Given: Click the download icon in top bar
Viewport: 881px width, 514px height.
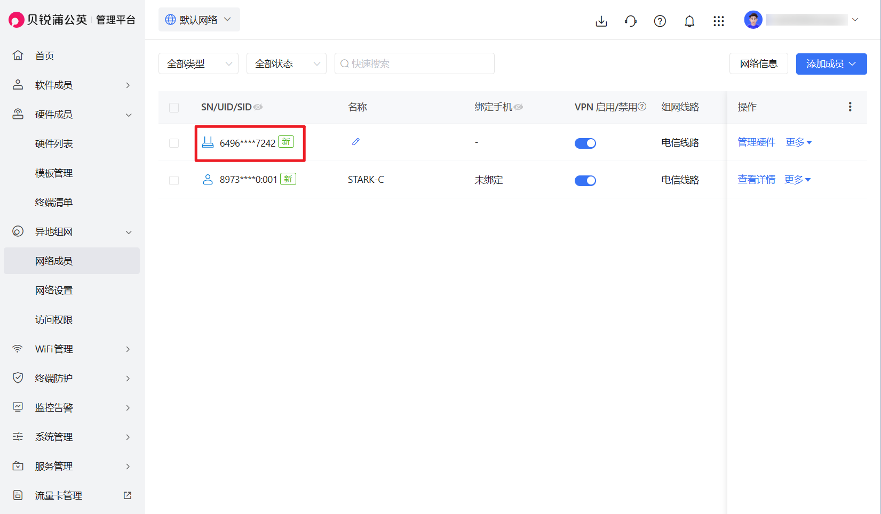Looking at the screenshot, I should tap(601, 21).
